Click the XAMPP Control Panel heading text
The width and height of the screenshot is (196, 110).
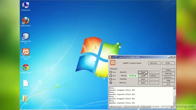(x=132, y=63)
